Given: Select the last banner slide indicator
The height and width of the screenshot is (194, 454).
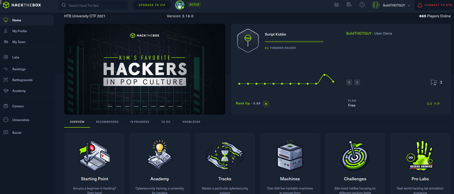Looking at the screenshot, I should pyautogui.click(x=179, y=106).
